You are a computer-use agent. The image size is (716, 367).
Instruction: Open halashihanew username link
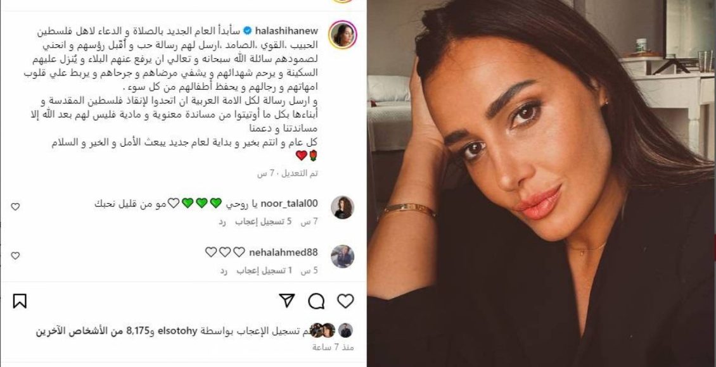286,31
